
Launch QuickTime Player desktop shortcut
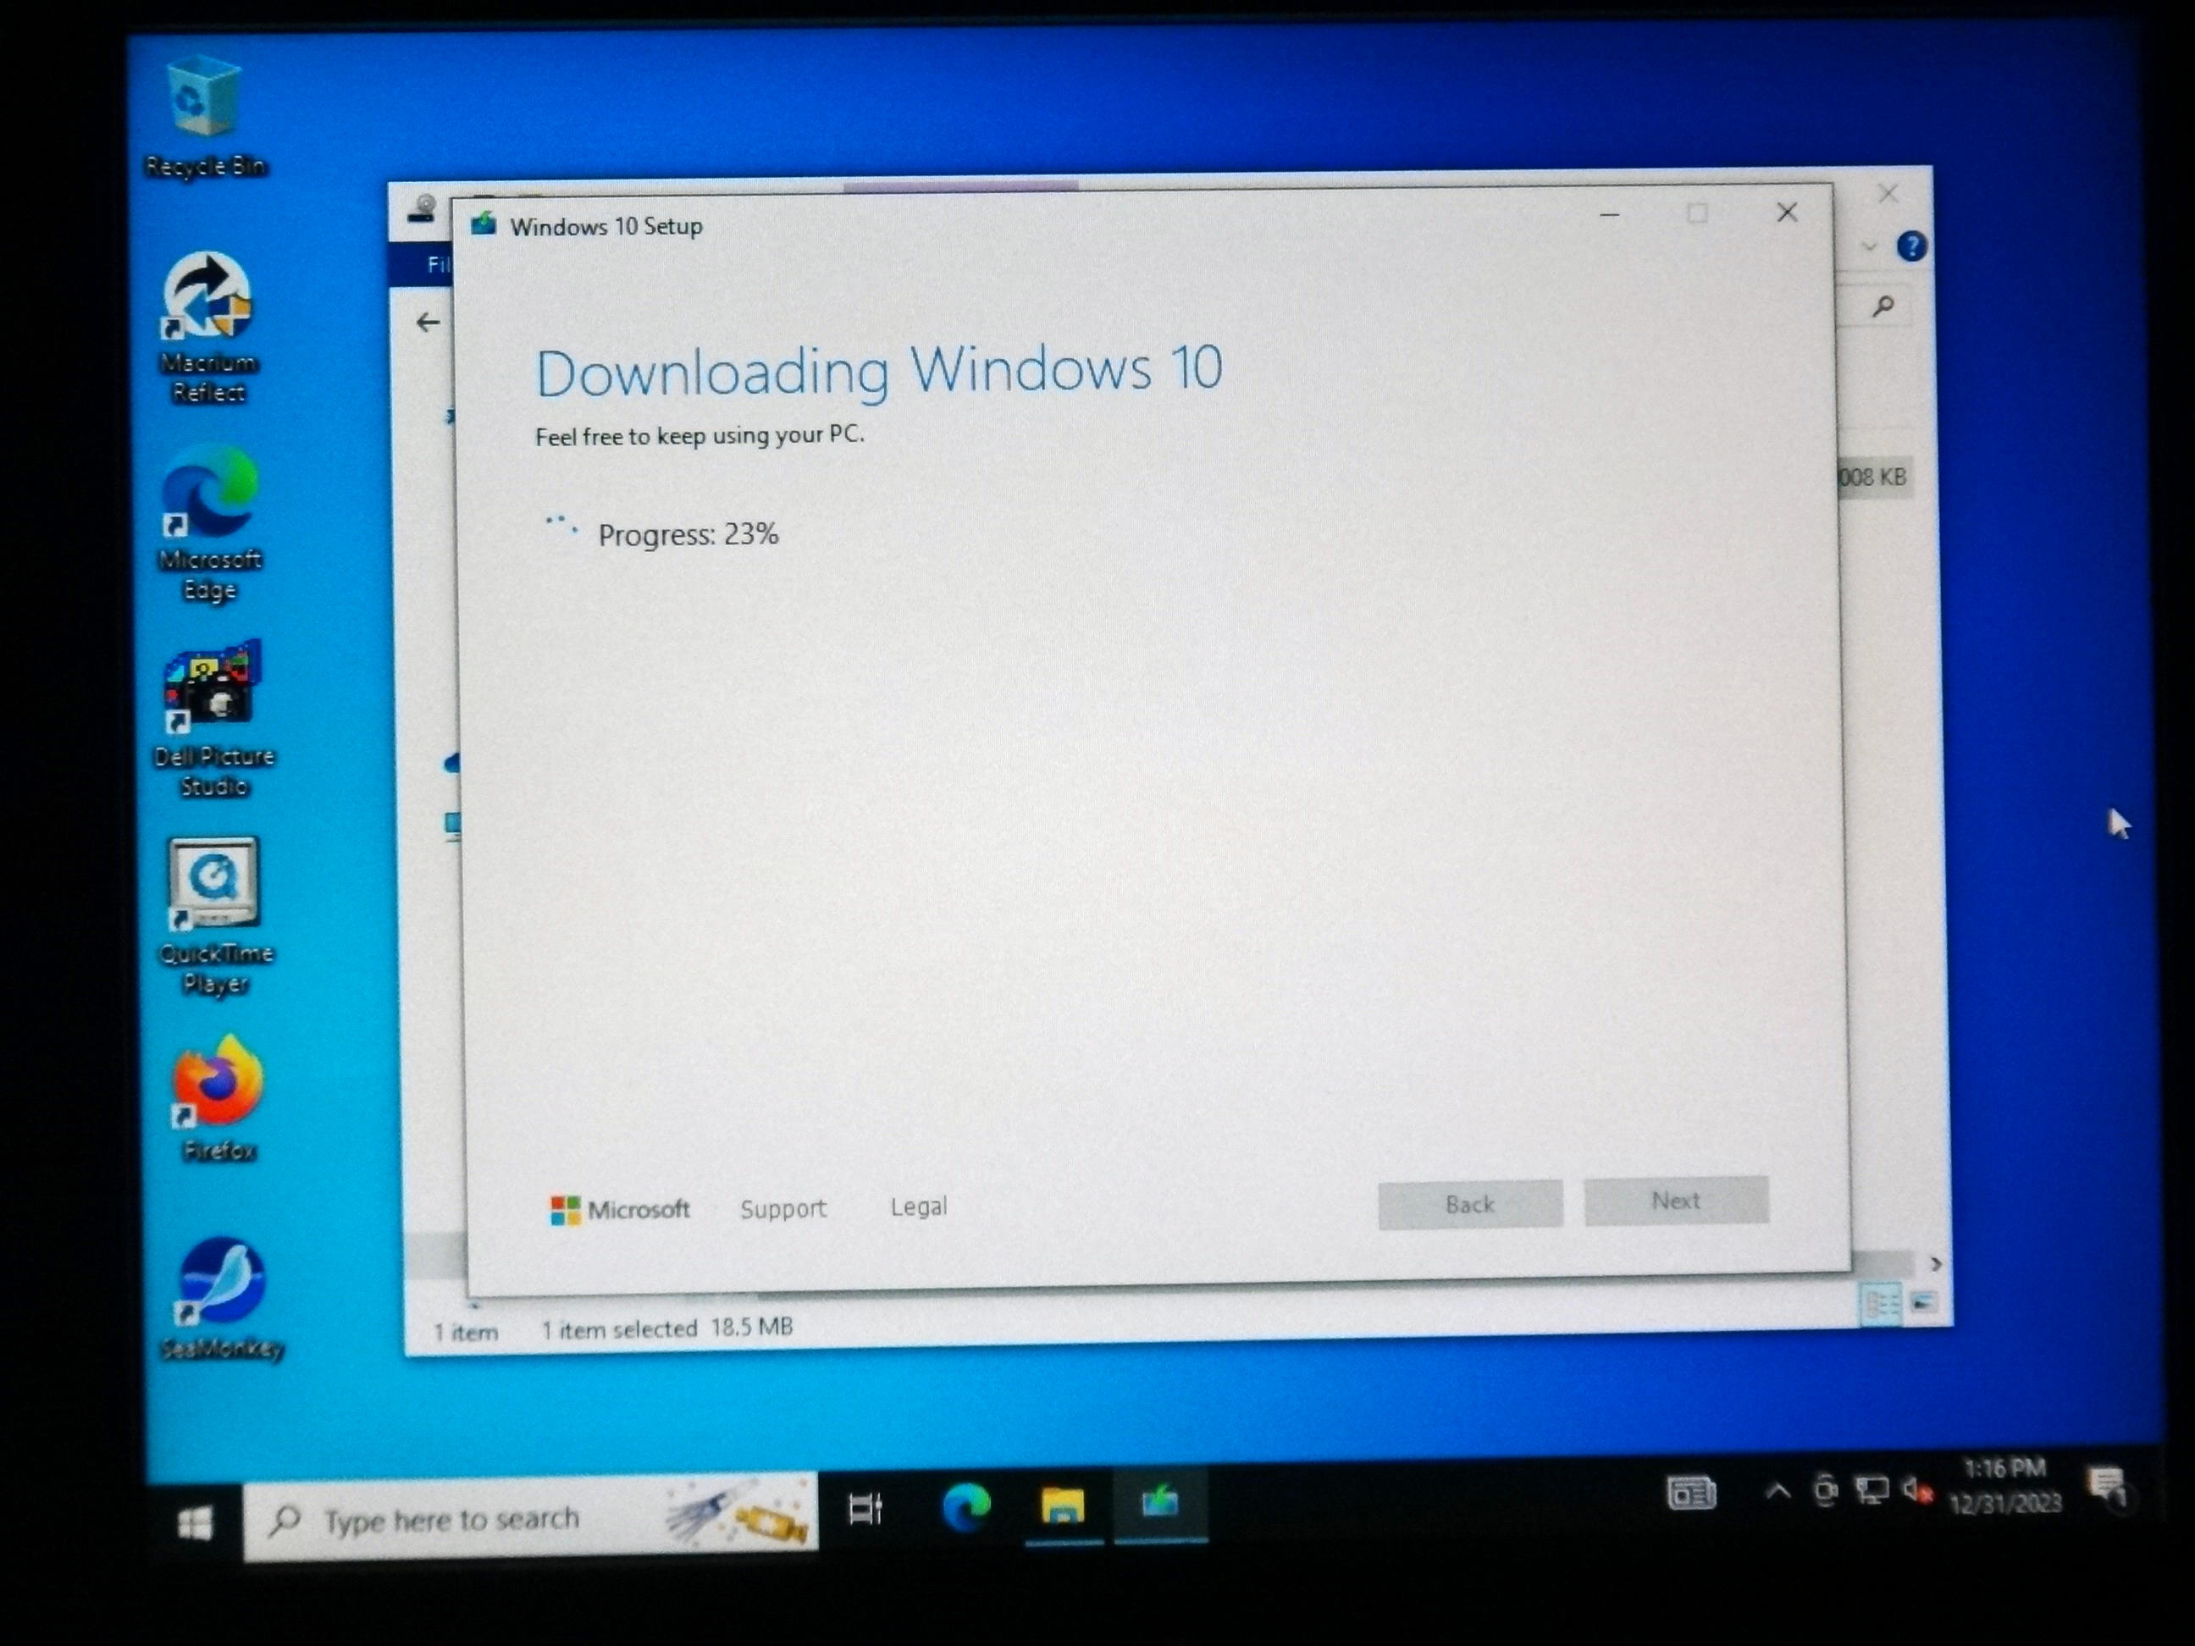click(x=214, y=916)
